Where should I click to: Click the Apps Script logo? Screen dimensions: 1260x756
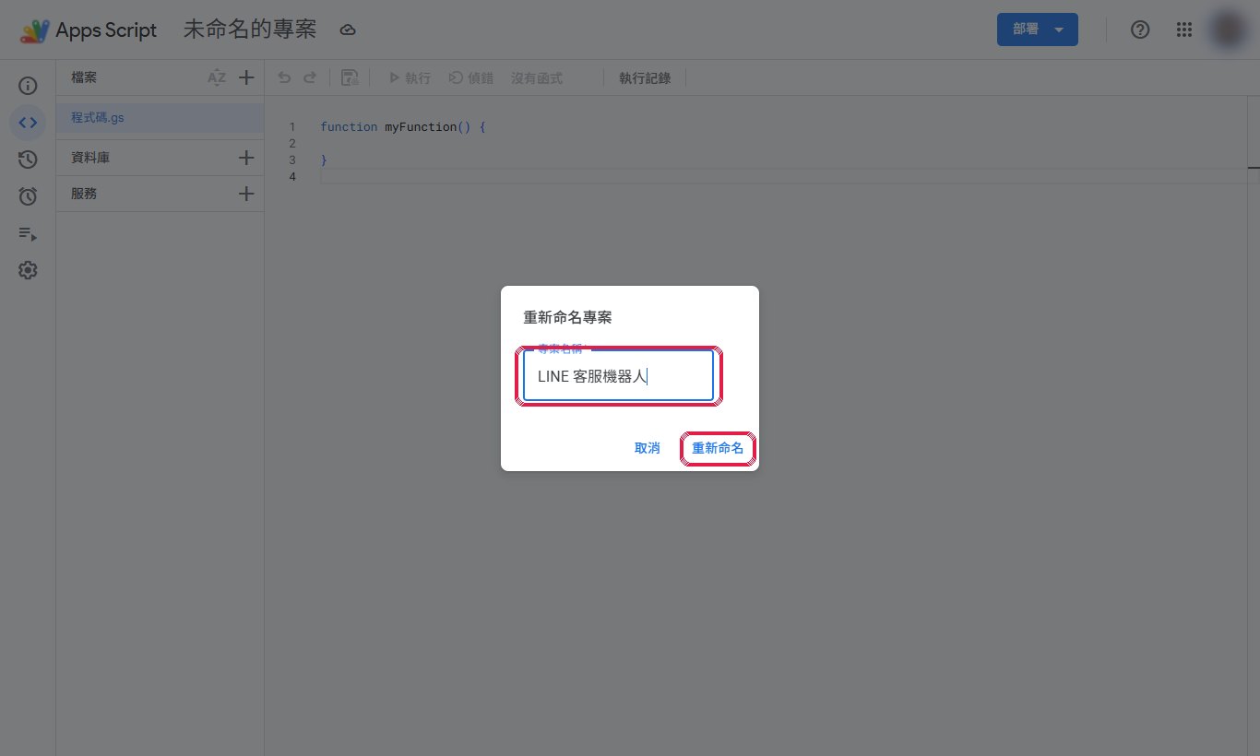tap(35, 30)
